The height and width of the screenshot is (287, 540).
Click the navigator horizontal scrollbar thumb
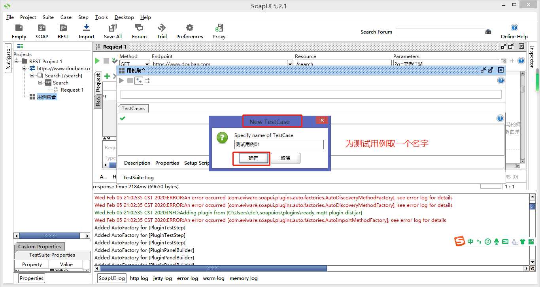click(x=50, y=236)
